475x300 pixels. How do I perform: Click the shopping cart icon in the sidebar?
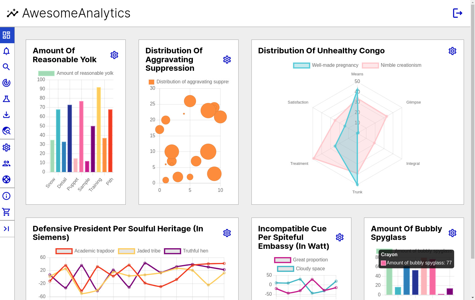7,212
